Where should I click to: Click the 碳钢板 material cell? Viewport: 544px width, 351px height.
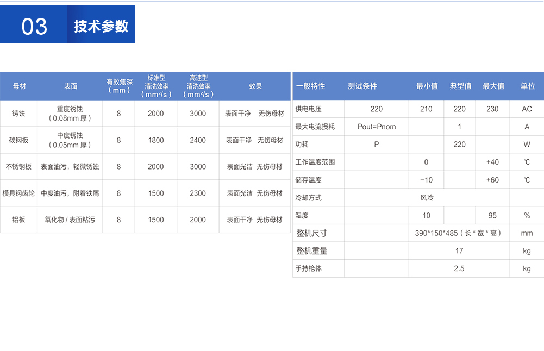[x=18, y=140]
